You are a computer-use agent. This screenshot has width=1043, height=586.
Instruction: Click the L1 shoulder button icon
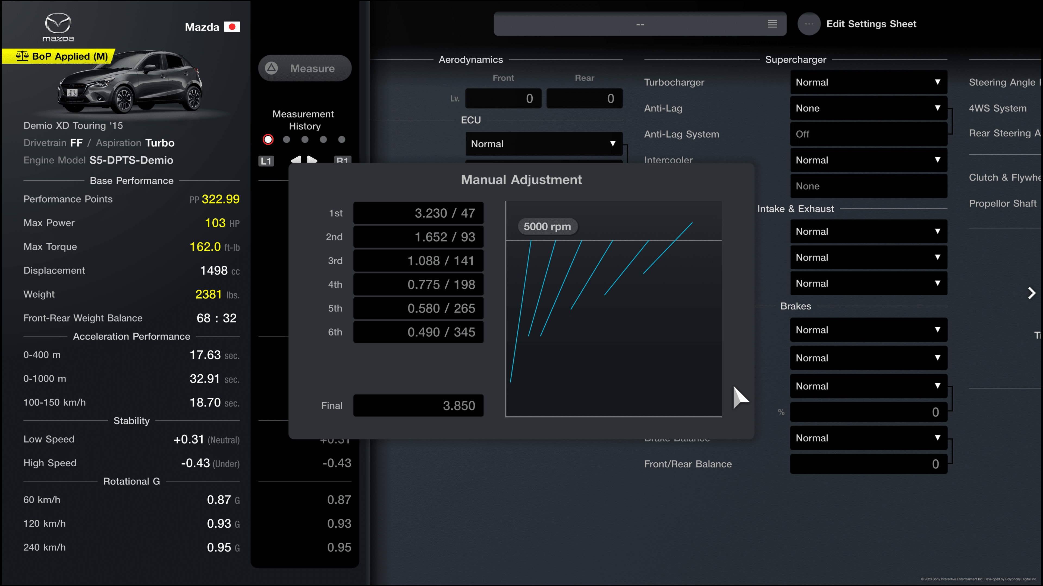[x=266, y=161]
